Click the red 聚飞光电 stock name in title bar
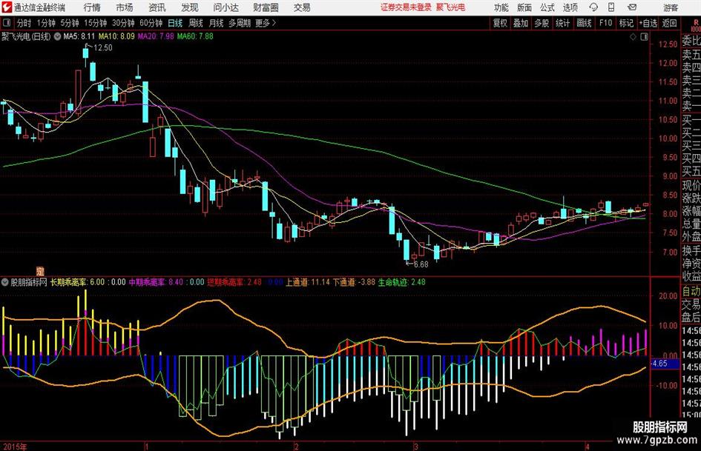Screen dimensions: 701x451 coord(451,7)
